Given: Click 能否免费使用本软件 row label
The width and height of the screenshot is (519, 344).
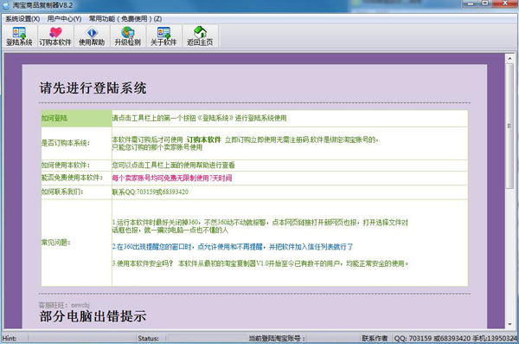Looking at the screenshot, I should [72, 178].
